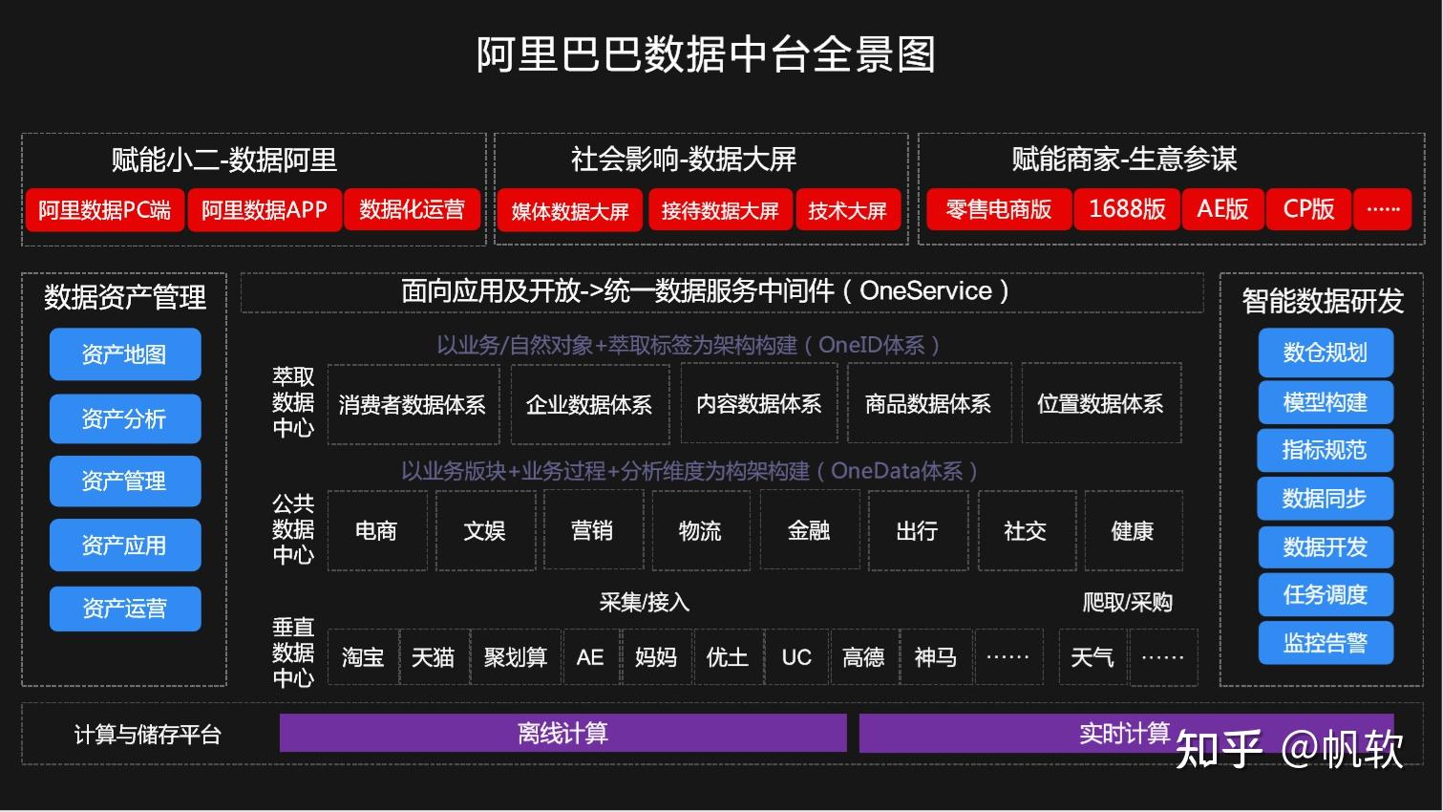Open the 金融 box

pyautogui.click(x=810, y=531)
